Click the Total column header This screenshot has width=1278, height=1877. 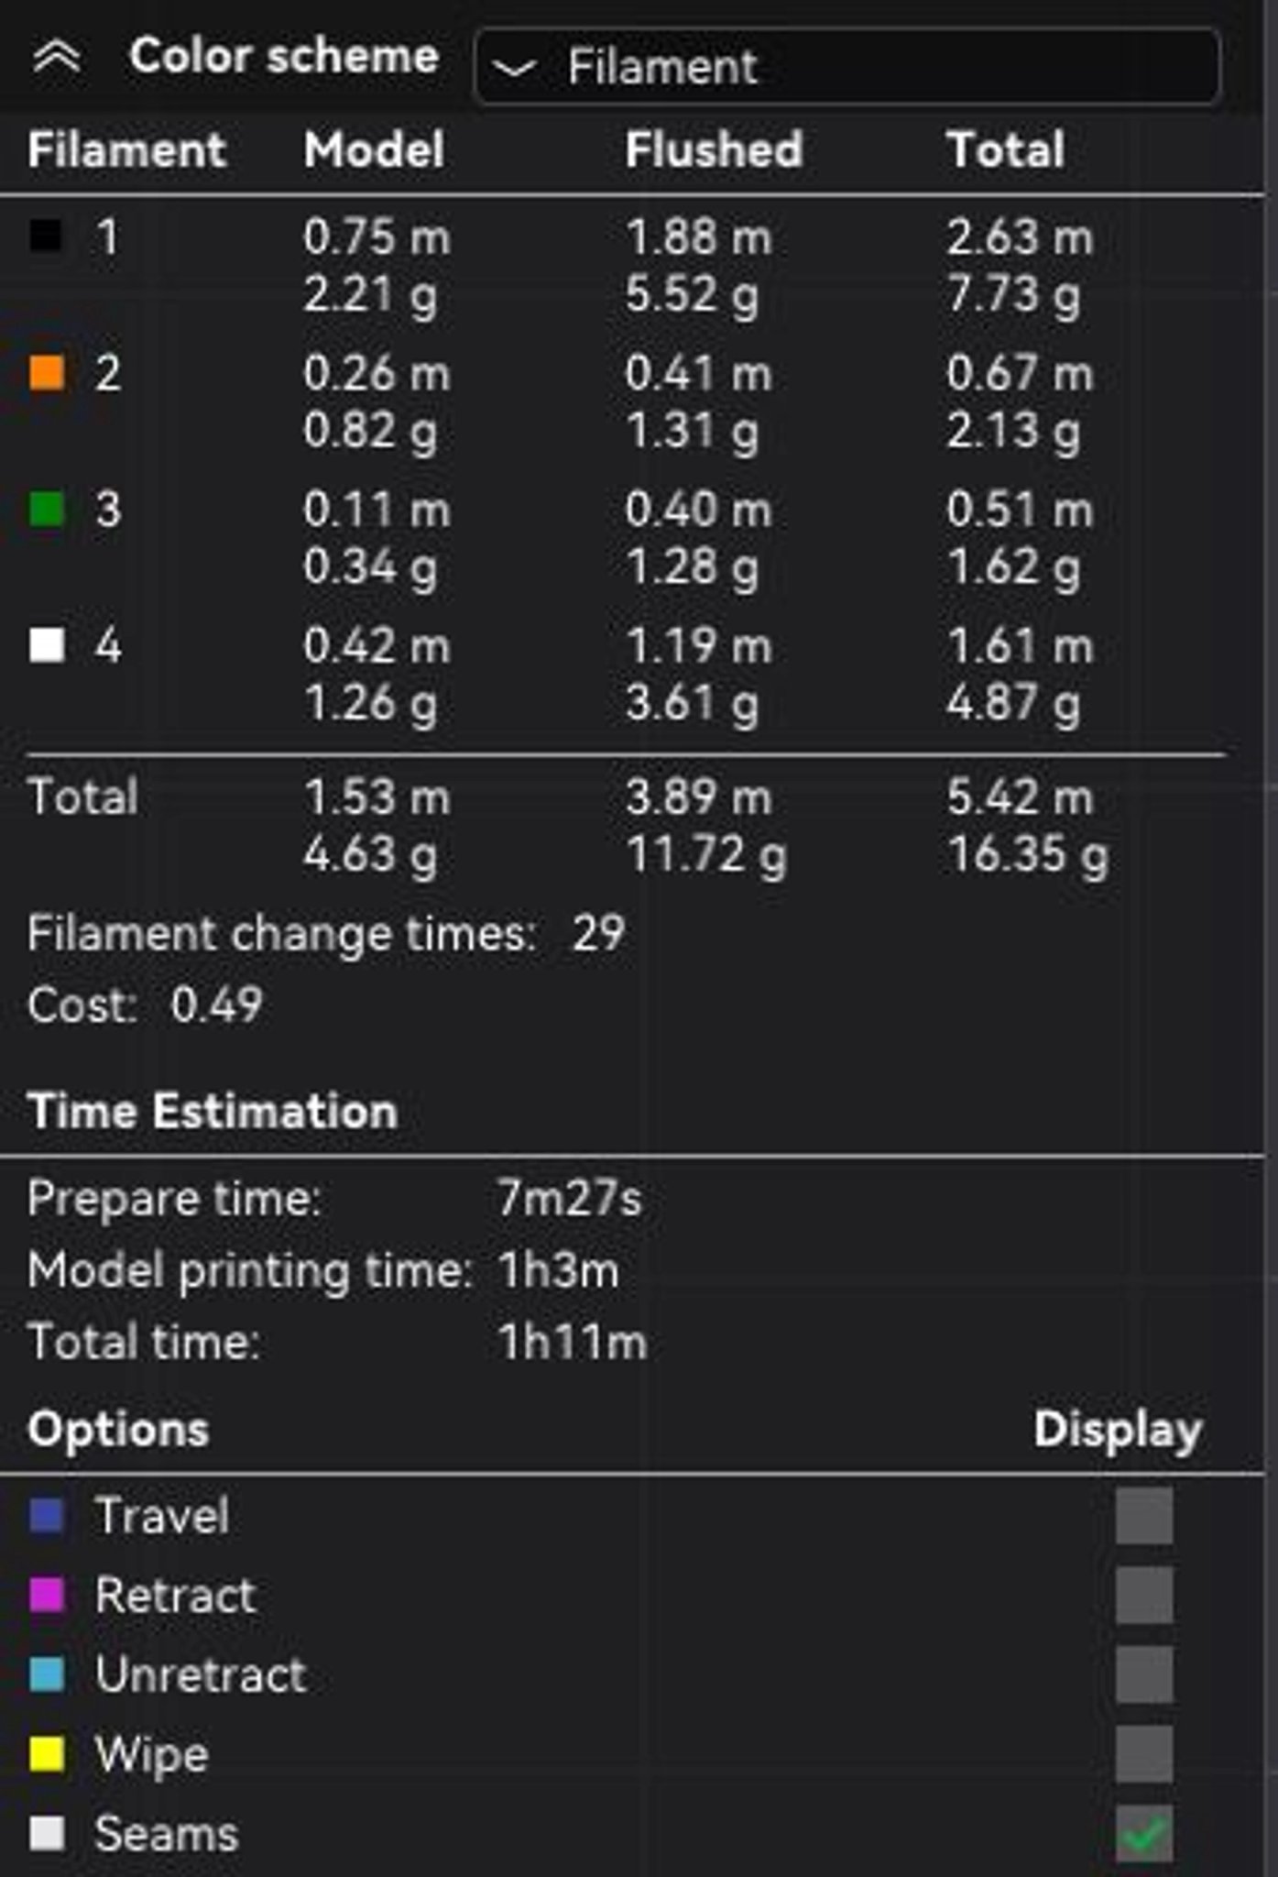pos(1005,149)
